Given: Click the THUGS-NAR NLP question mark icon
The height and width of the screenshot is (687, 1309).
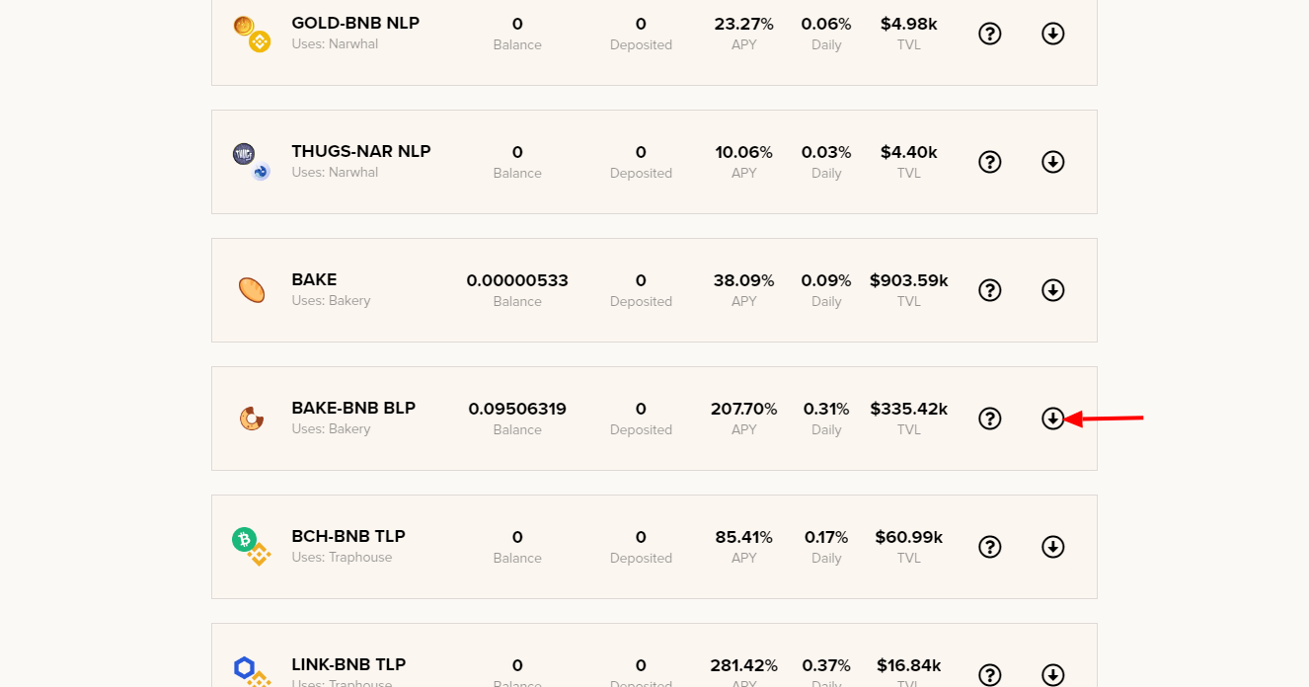Looking at the screenshot, I should pyautogui.click(x=989, y=162).
